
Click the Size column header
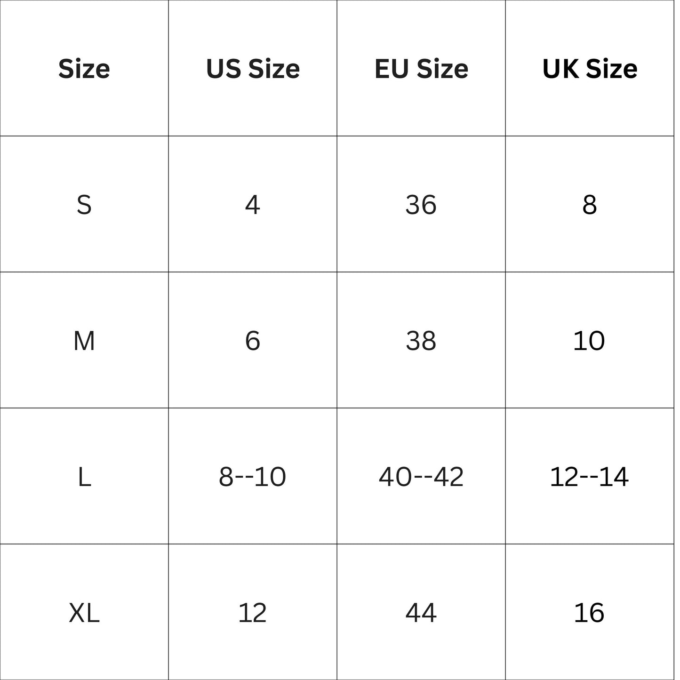(84, 69)
